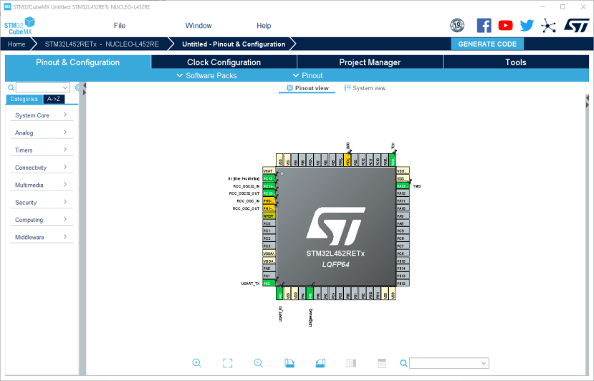Image resolution: width=594 pixels, height=381 pixels.
Task: Rotate the chip view counter-clockwise
Action: (x=320, y=363)
